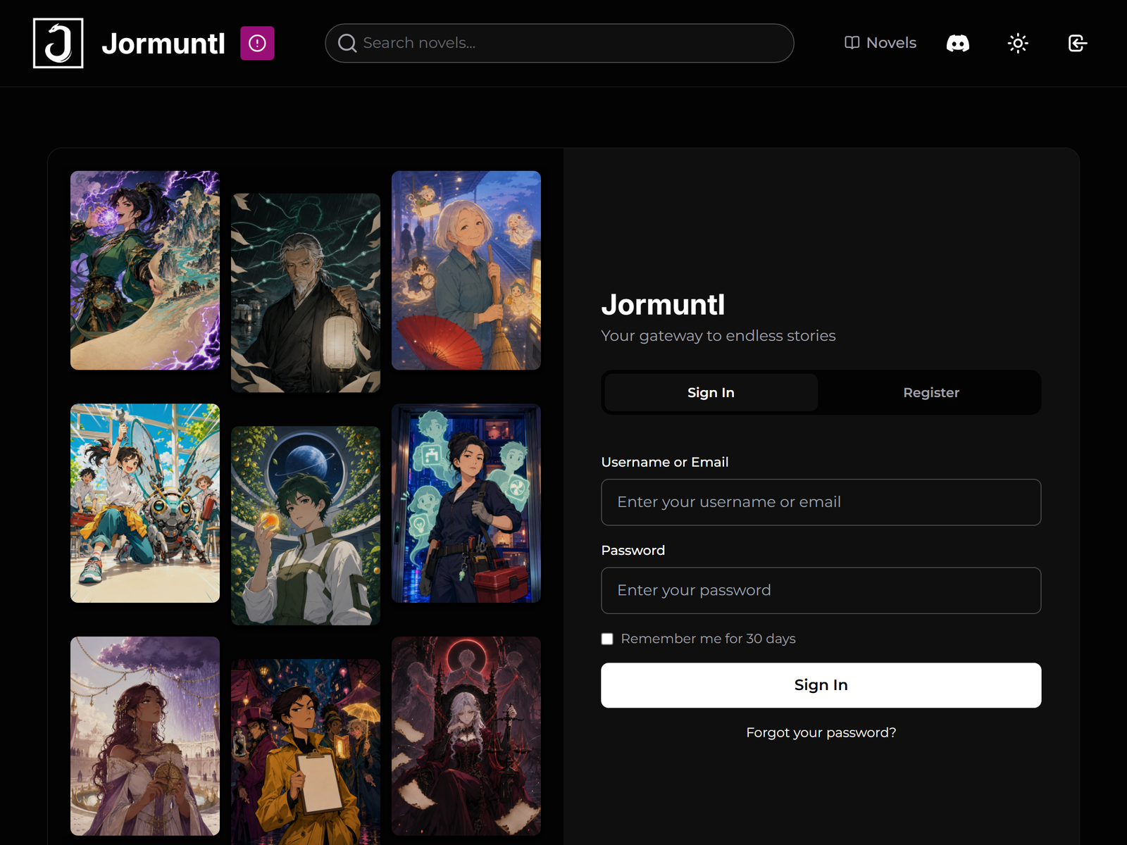This screenshot has height=845, width=1127.
Task: Switch to the Sign In tab
Action: 711,392
